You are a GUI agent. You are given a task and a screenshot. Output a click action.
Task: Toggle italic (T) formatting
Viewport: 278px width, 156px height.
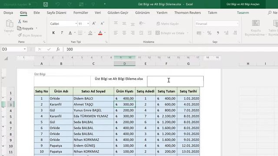(x=62, y=33)
